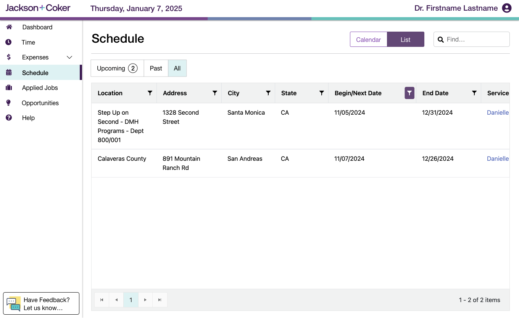Image resolution: width=519 pixels, height=320 pixels.
Task: Click the Thursday, January 7, 2025 date
Action: point(136,8)
